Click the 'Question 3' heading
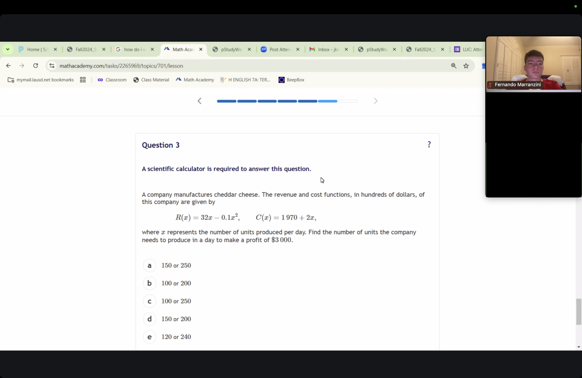Screen dimensions: 582x378 pyautogui.click(x=161, y=145)
